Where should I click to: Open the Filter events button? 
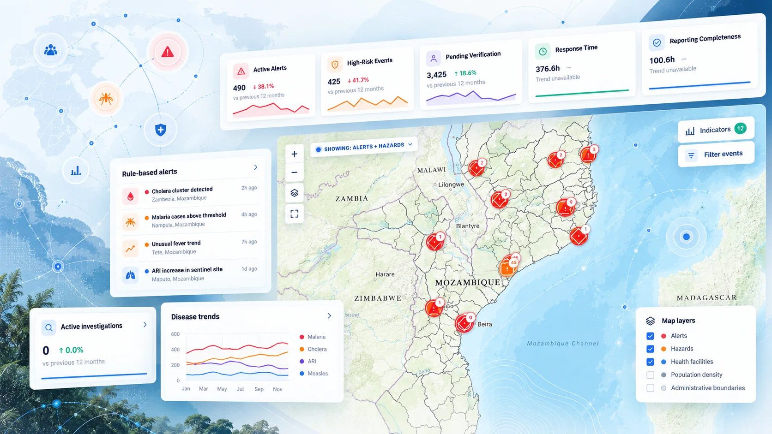coord(716,155)
